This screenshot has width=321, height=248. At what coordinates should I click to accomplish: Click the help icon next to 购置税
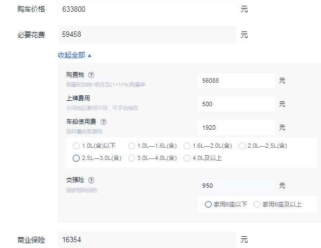[x=91, y=75]
